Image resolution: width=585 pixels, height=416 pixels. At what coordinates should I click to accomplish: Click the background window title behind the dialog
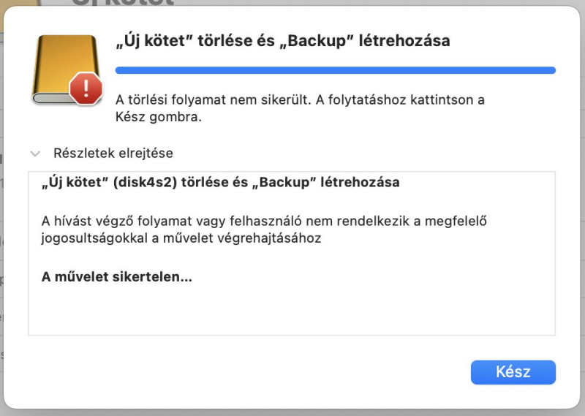click(x=123, y=3)
